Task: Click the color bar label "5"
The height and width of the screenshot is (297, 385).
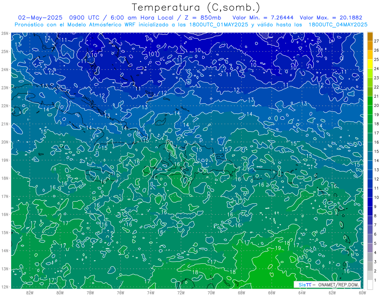Action: click(x=375, y=243)
